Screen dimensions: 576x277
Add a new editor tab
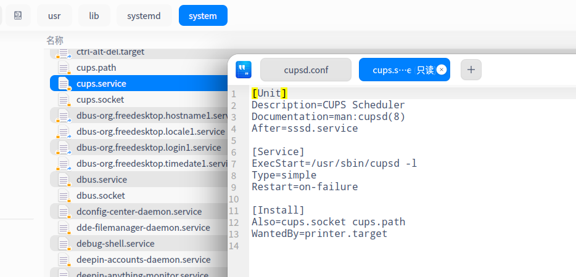tap(471, 70)
